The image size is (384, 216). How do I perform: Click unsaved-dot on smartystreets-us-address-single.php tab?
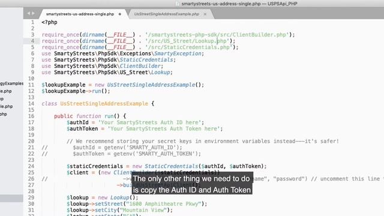pos(120,14)
